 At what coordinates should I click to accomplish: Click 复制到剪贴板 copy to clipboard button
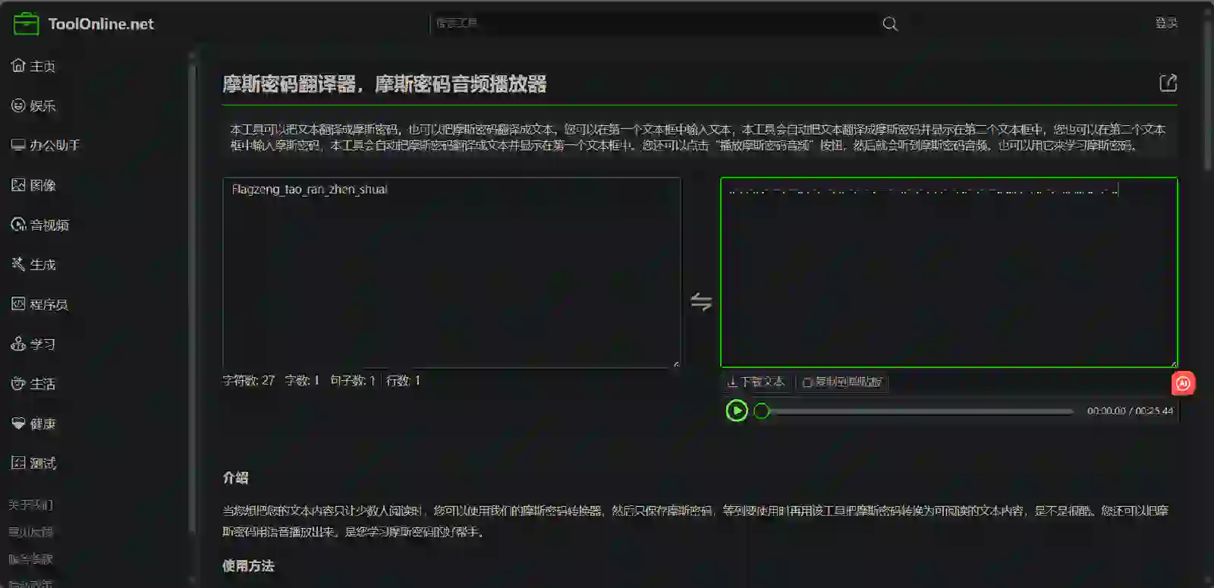(x=842, y=382)
